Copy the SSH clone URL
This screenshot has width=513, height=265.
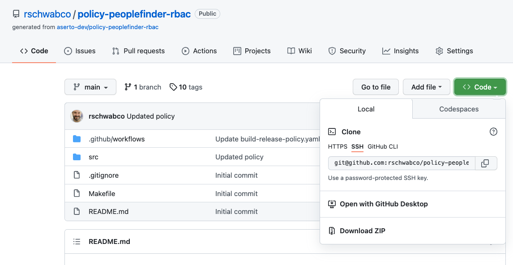[485, 163]
